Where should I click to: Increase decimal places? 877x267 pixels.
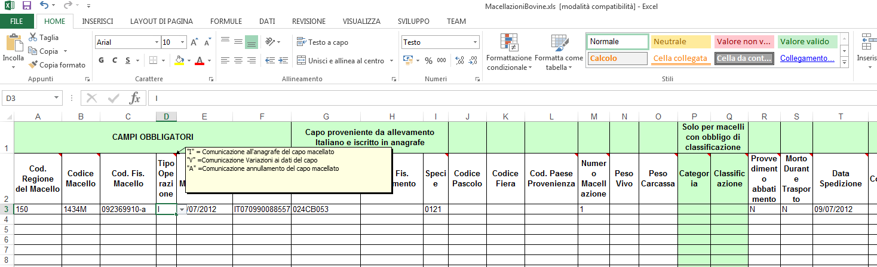[x=459, y=60]
